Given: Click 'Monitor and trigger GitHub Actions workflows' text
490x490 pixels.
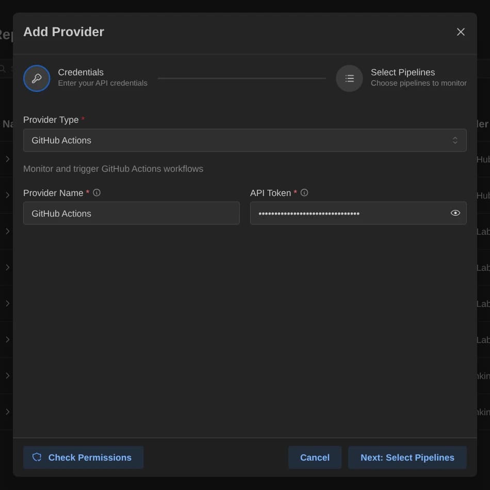Looking at the screenshot, I should (x=113, y=169).
